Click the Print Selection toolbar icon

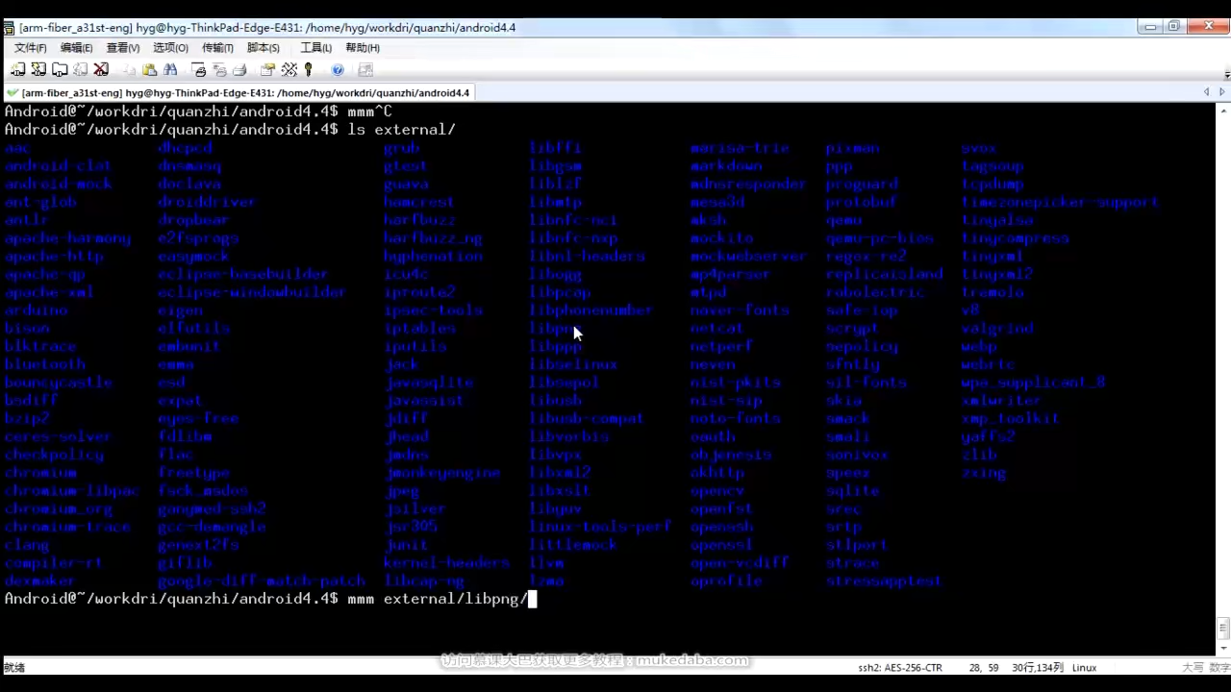click(219, 70)
